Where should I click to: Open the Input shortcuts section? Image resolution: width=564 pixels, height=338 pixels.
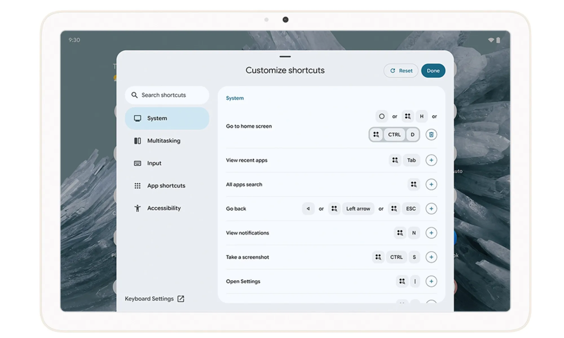point(154,163)
